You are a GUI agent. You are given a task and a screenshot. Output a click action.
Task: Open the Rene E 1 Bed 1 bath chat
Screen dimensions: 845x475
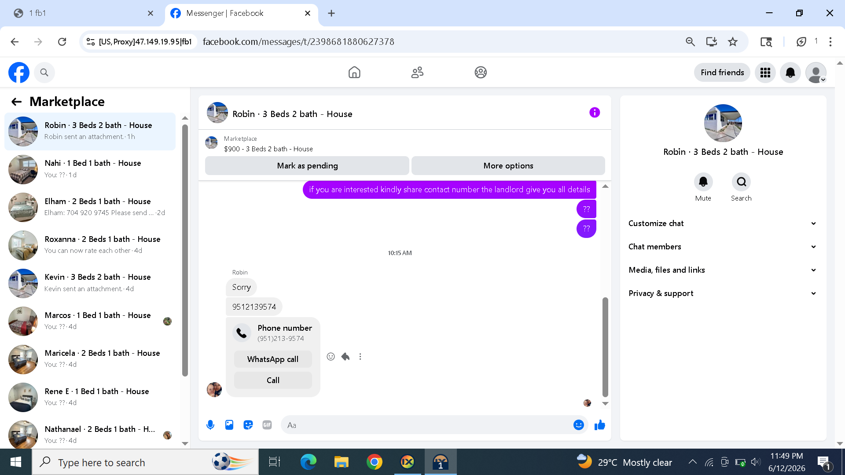click(x=90, y=397)
